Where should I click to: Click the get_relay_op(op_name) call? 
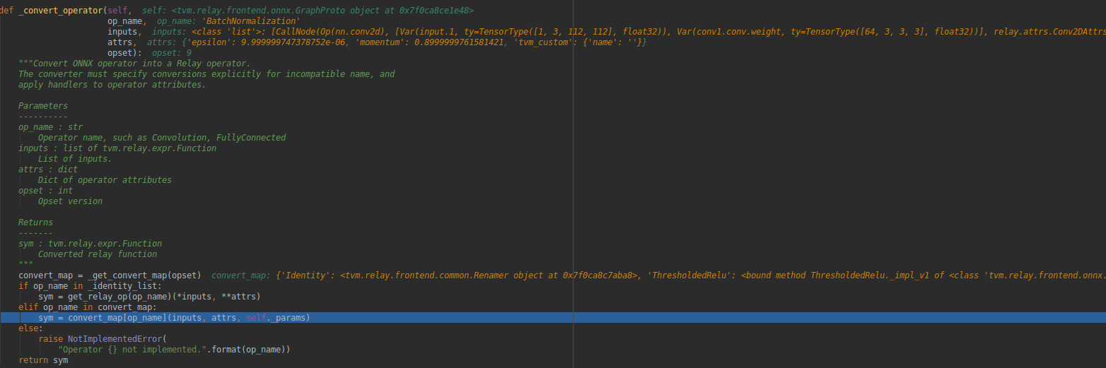click(117, 296)
